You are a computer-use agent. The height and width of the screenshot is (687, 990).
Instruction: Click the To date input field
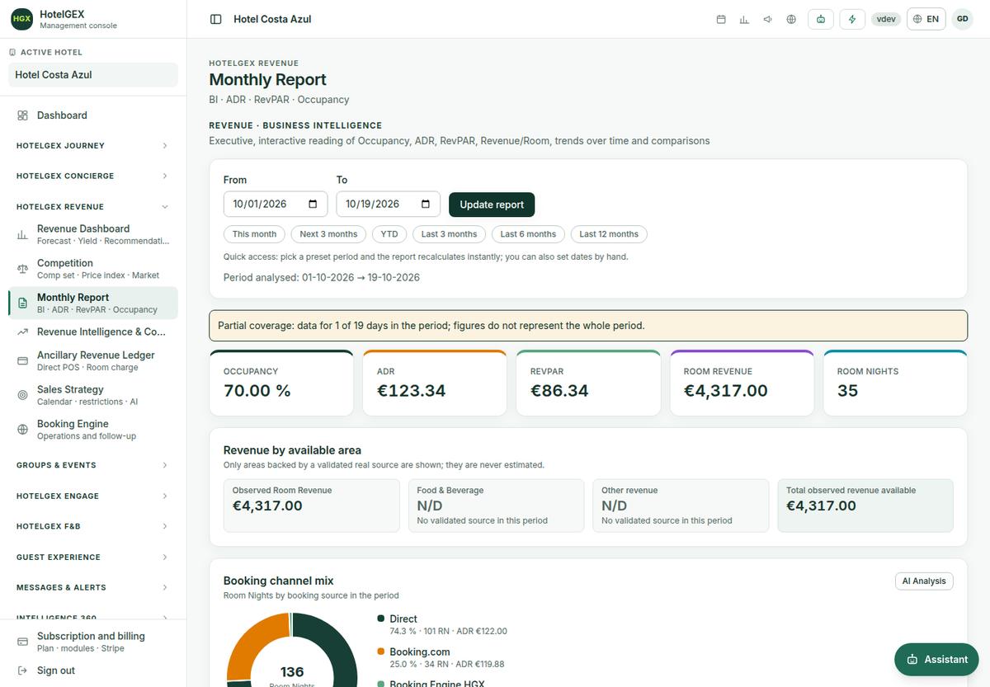click(x=389, y=205)
